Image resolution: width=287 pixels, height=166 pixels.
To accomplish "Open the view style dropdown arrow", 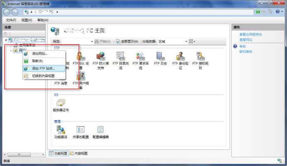I will (194, 42).
